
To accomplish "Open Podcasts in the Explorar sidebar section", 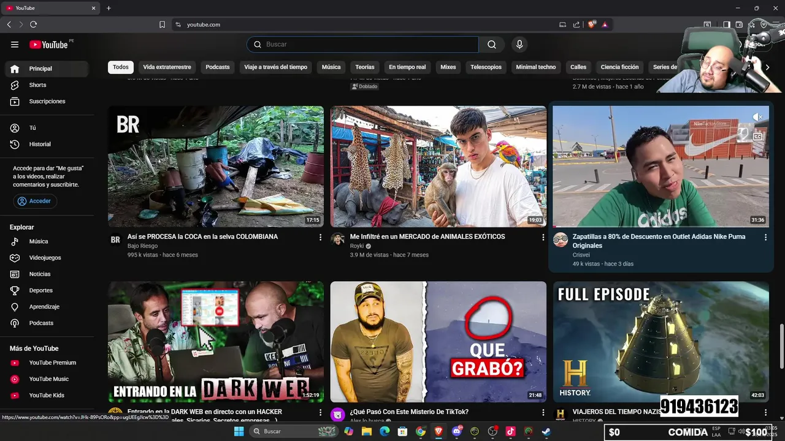I will pos(47,323).
